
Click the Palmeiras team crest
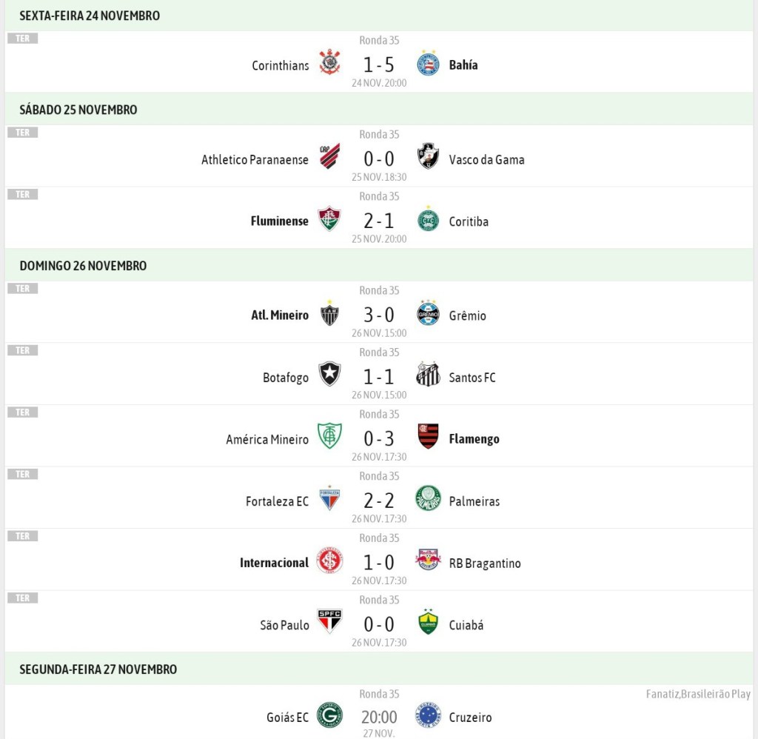(428, 498)
